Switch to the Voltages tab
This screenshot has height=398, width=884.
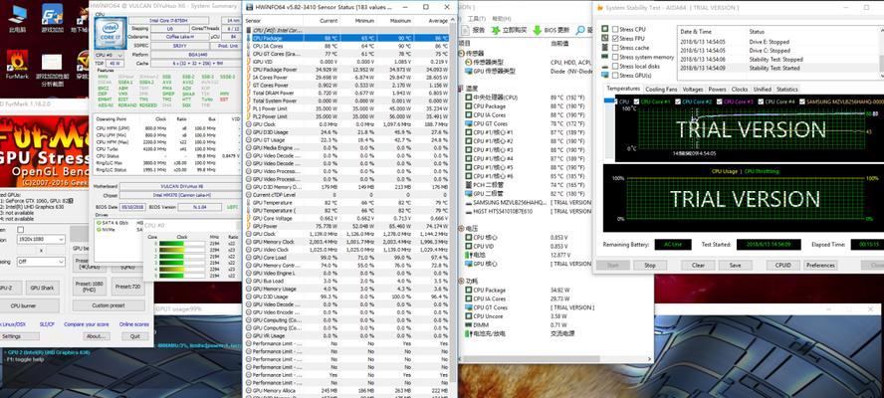click(x=693, y=90)
